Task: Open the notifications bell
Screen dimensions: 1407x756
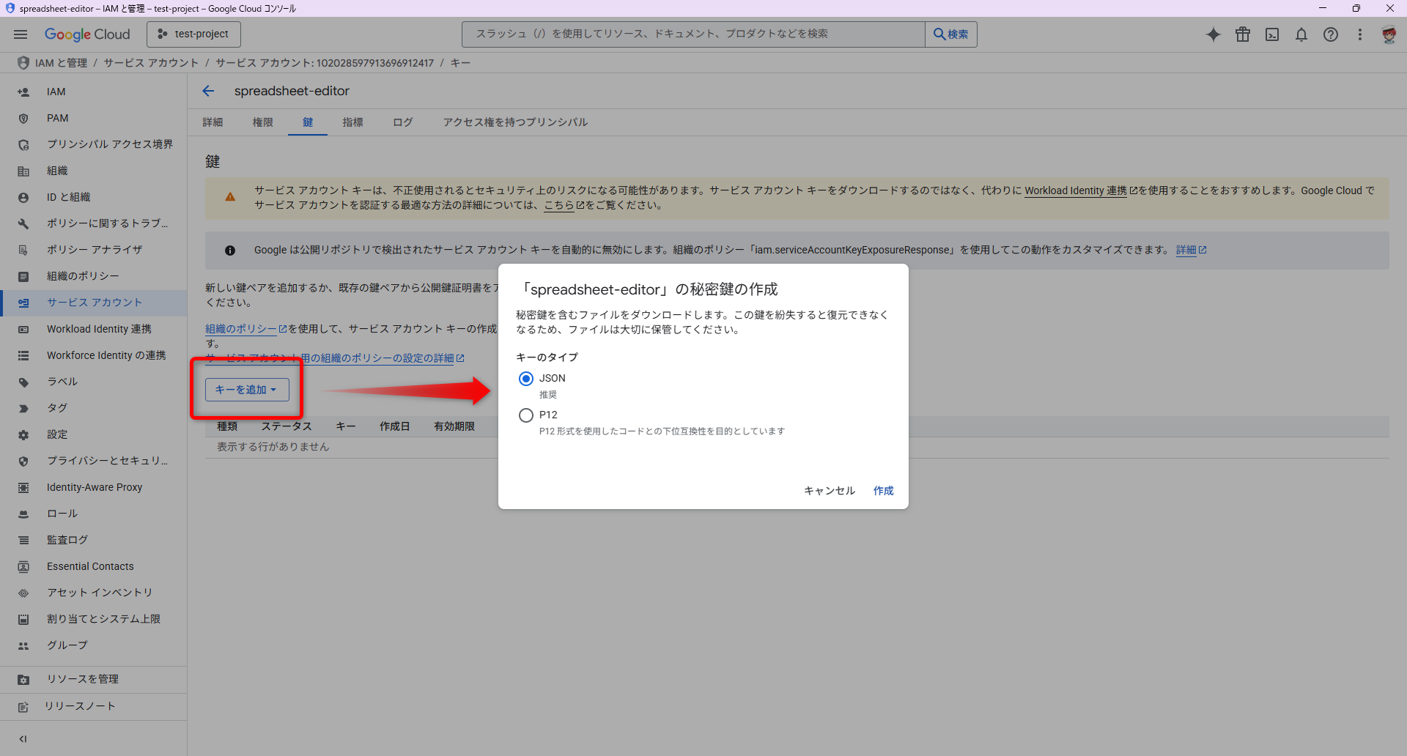Action: 1301,34
